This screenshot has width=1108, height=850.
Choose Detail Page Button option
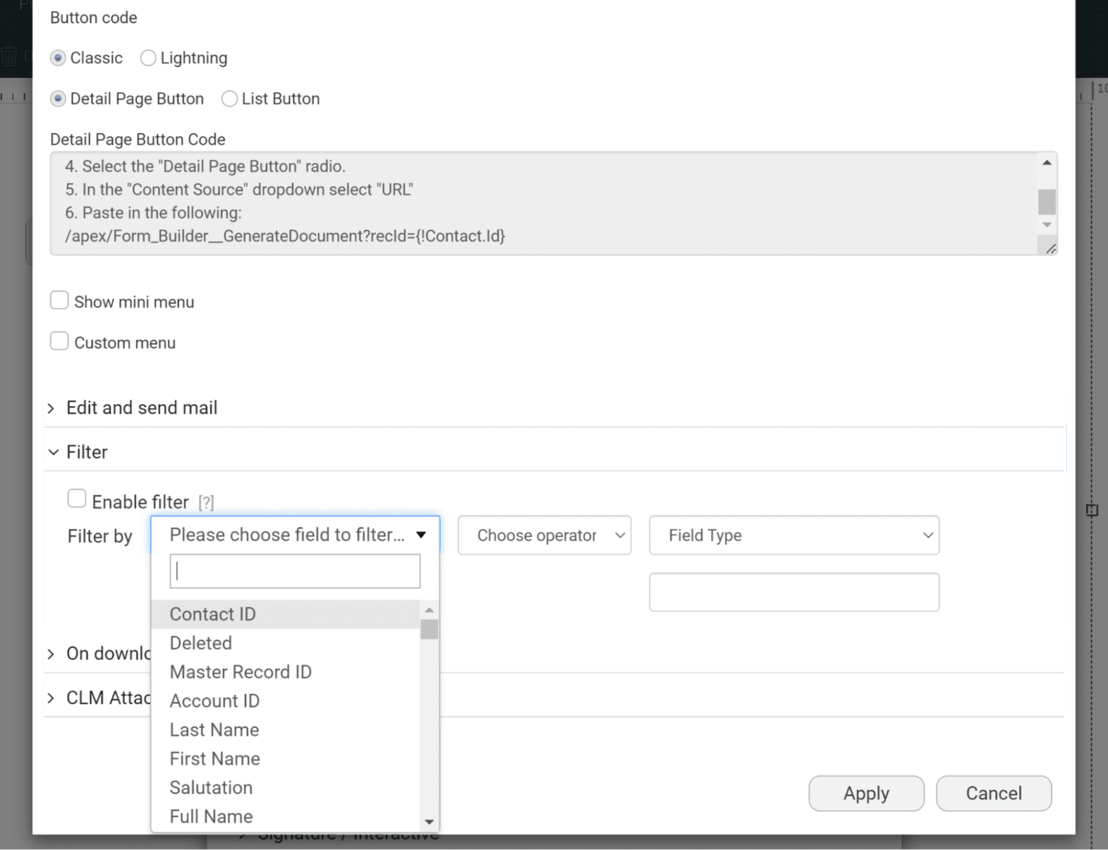click(58, 99)
